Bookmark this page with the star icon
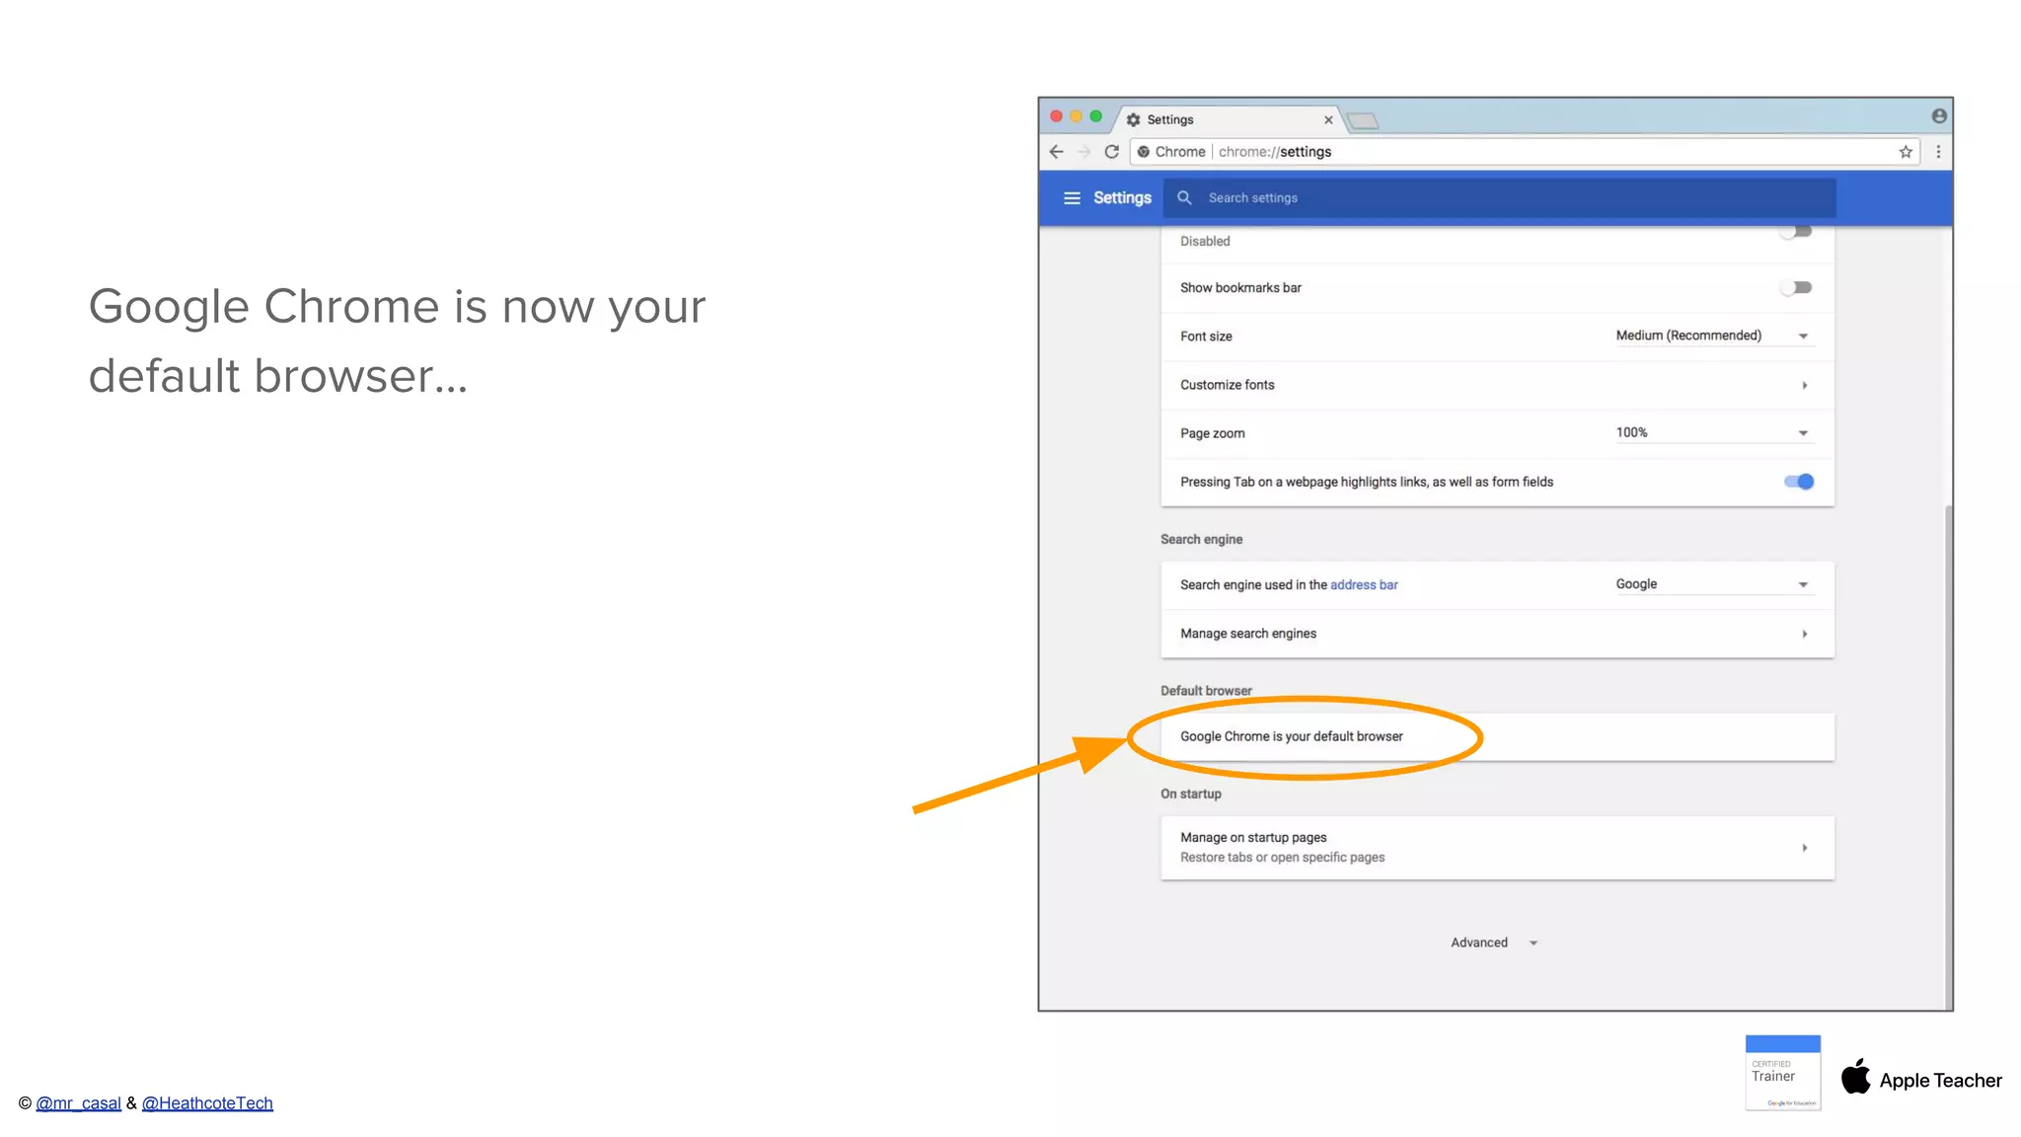This screenshot has height=1137, width=2021. (x=1906, y=152)
